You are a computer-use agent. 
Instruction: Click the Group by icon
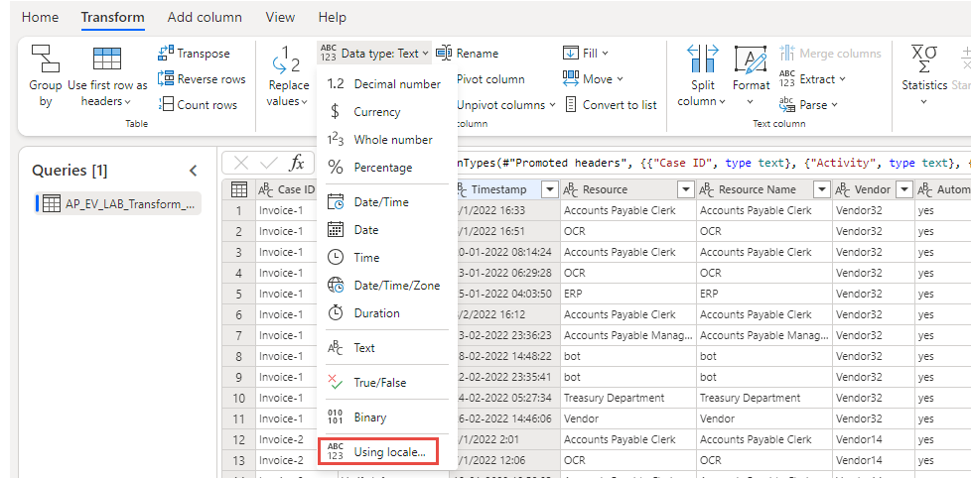(46, 59)
